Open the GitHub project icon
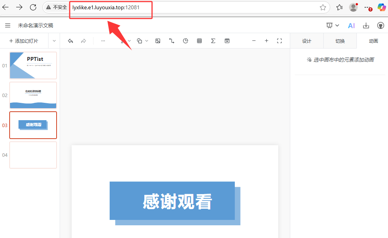This screenshot has height=238, width=388. click(381, 25)
